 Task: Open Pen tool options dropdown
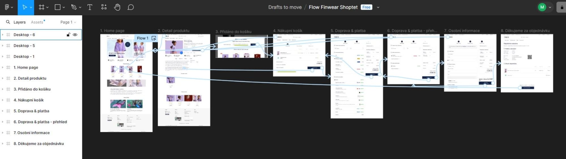tap(80, 8)
